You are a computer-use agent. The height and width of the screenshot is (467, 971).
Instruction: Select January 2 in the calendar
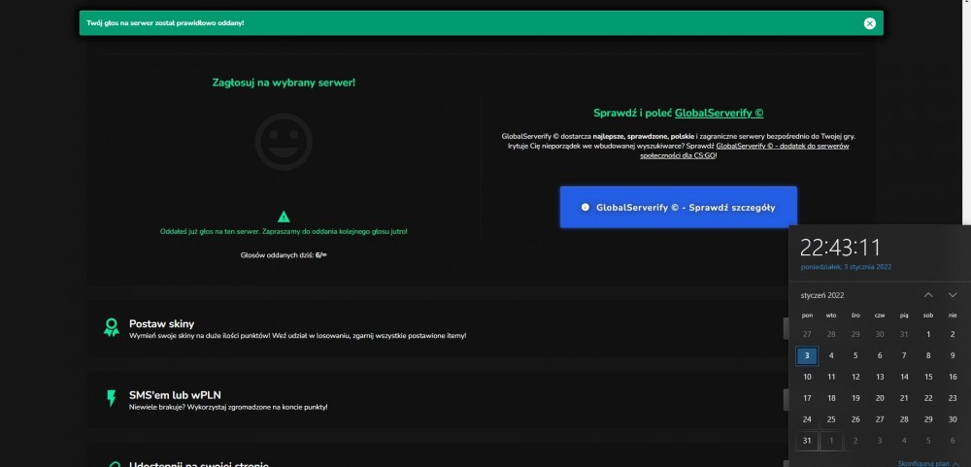coord(953,334)
